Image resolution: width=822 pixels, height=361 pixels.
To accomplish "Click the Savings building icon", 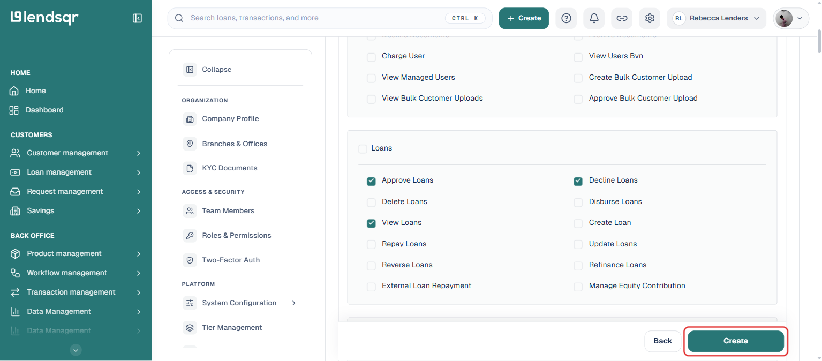I will click(x=16, y=210).
